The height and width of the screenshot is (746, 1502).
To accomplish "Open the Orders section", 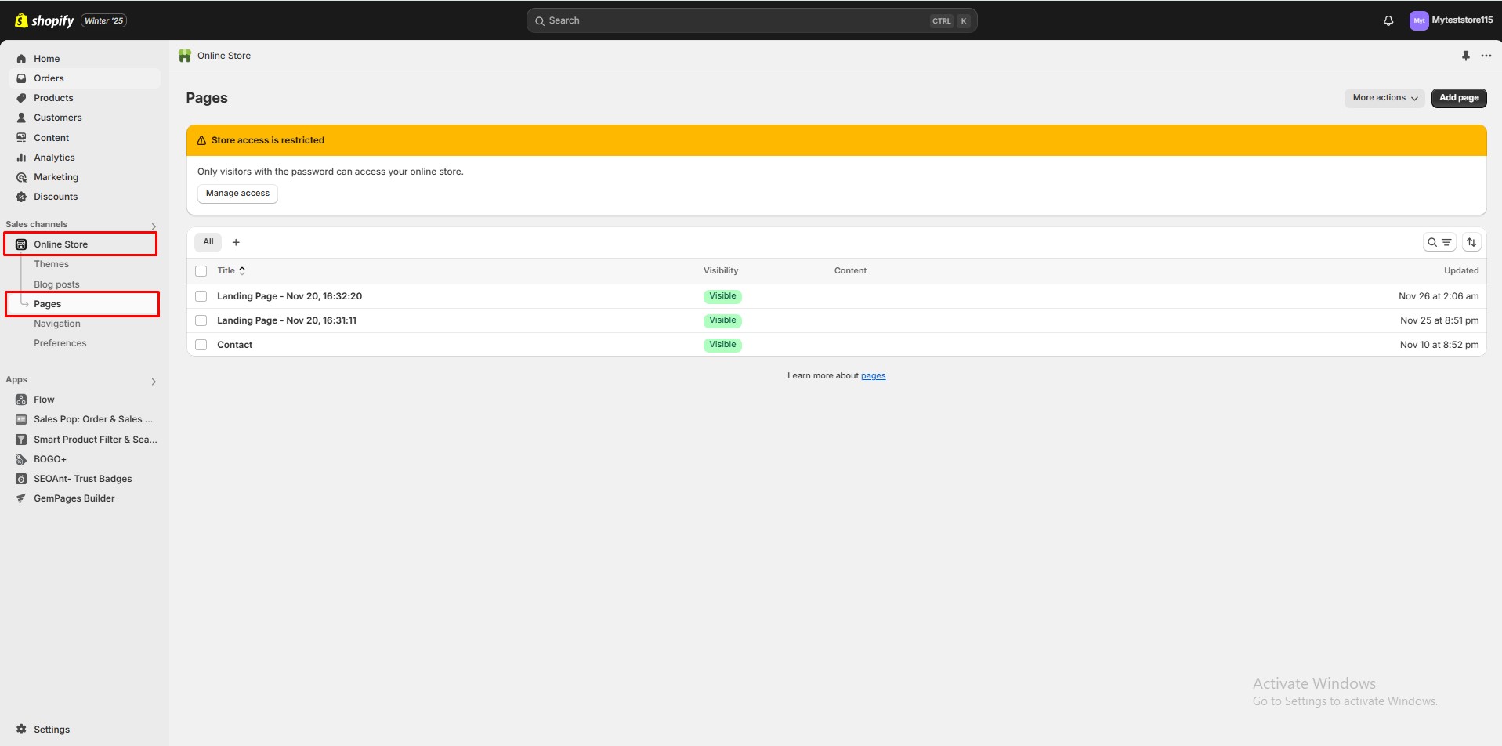I will (x=49, y=78).
